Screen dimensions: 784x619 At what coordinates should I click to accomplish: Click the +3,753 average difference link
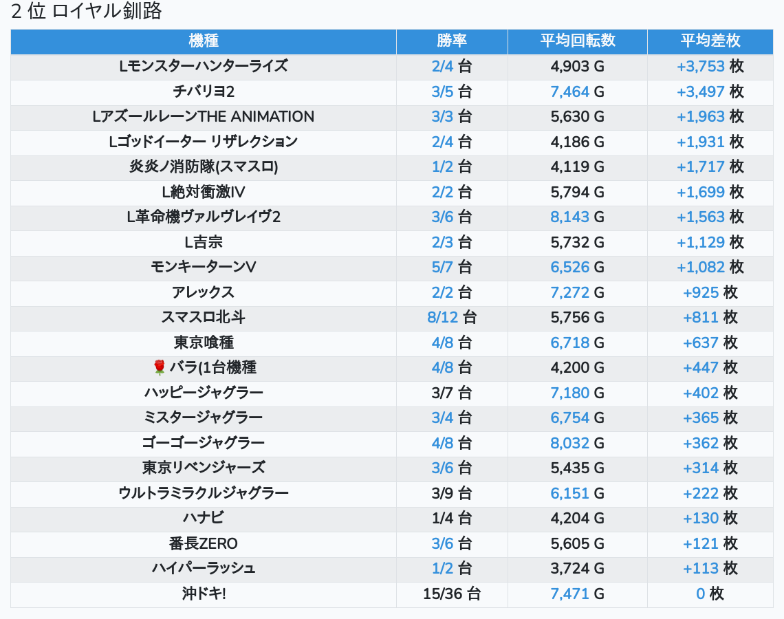700,67
